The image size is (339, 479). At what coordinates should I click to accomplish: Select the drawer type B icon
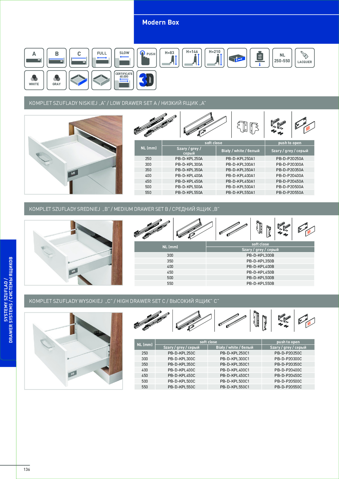(x=57, y=58)
